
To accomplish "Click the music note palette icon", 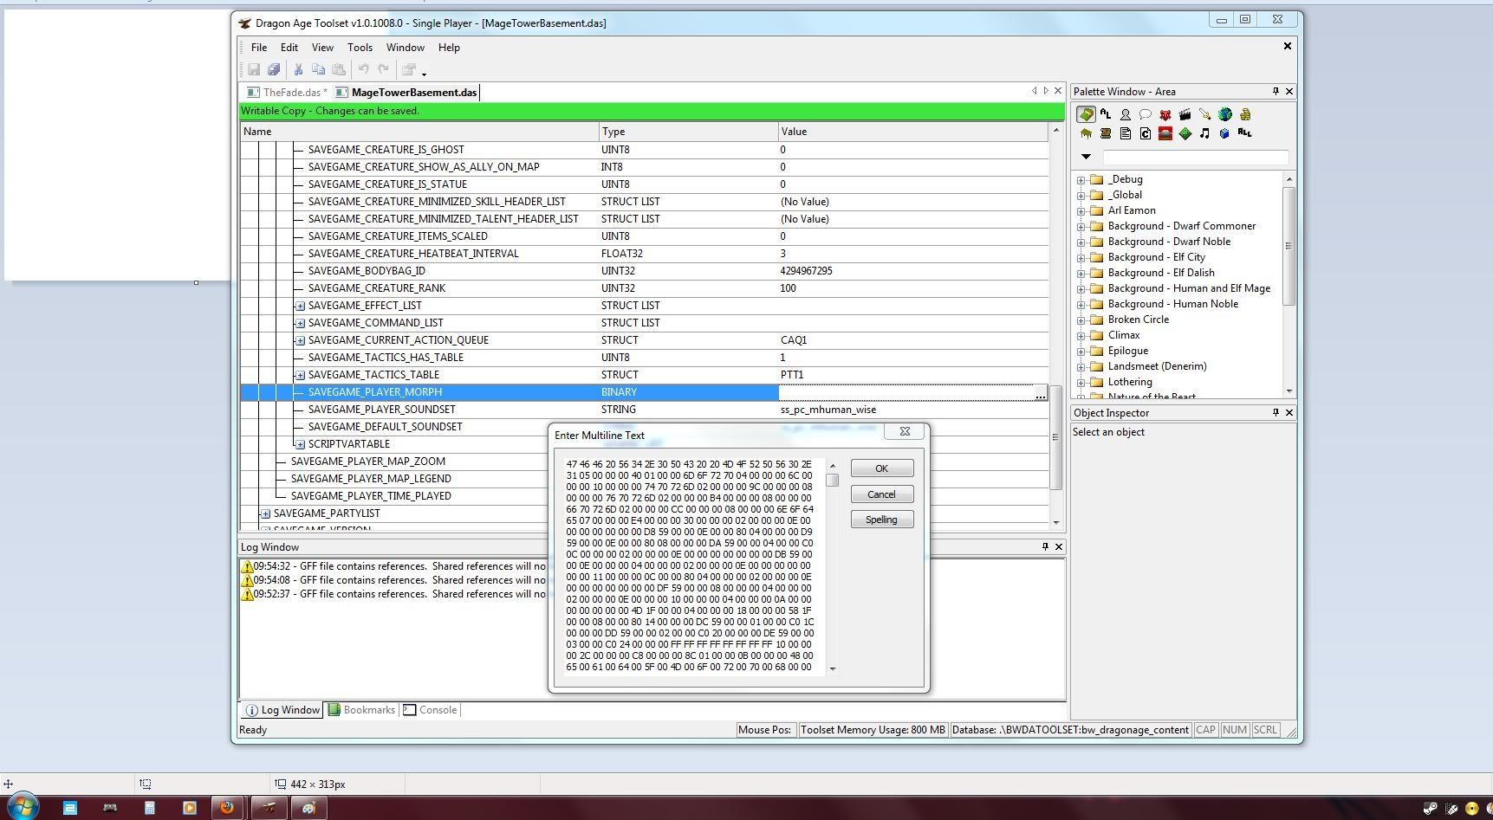I will (x=1204, y=133).
